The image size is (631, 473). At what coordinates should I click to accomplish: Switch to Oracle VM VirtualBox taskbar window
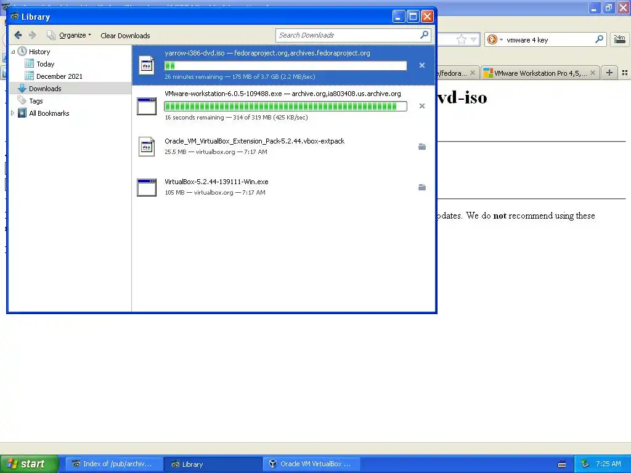click(x=311, y=464)
